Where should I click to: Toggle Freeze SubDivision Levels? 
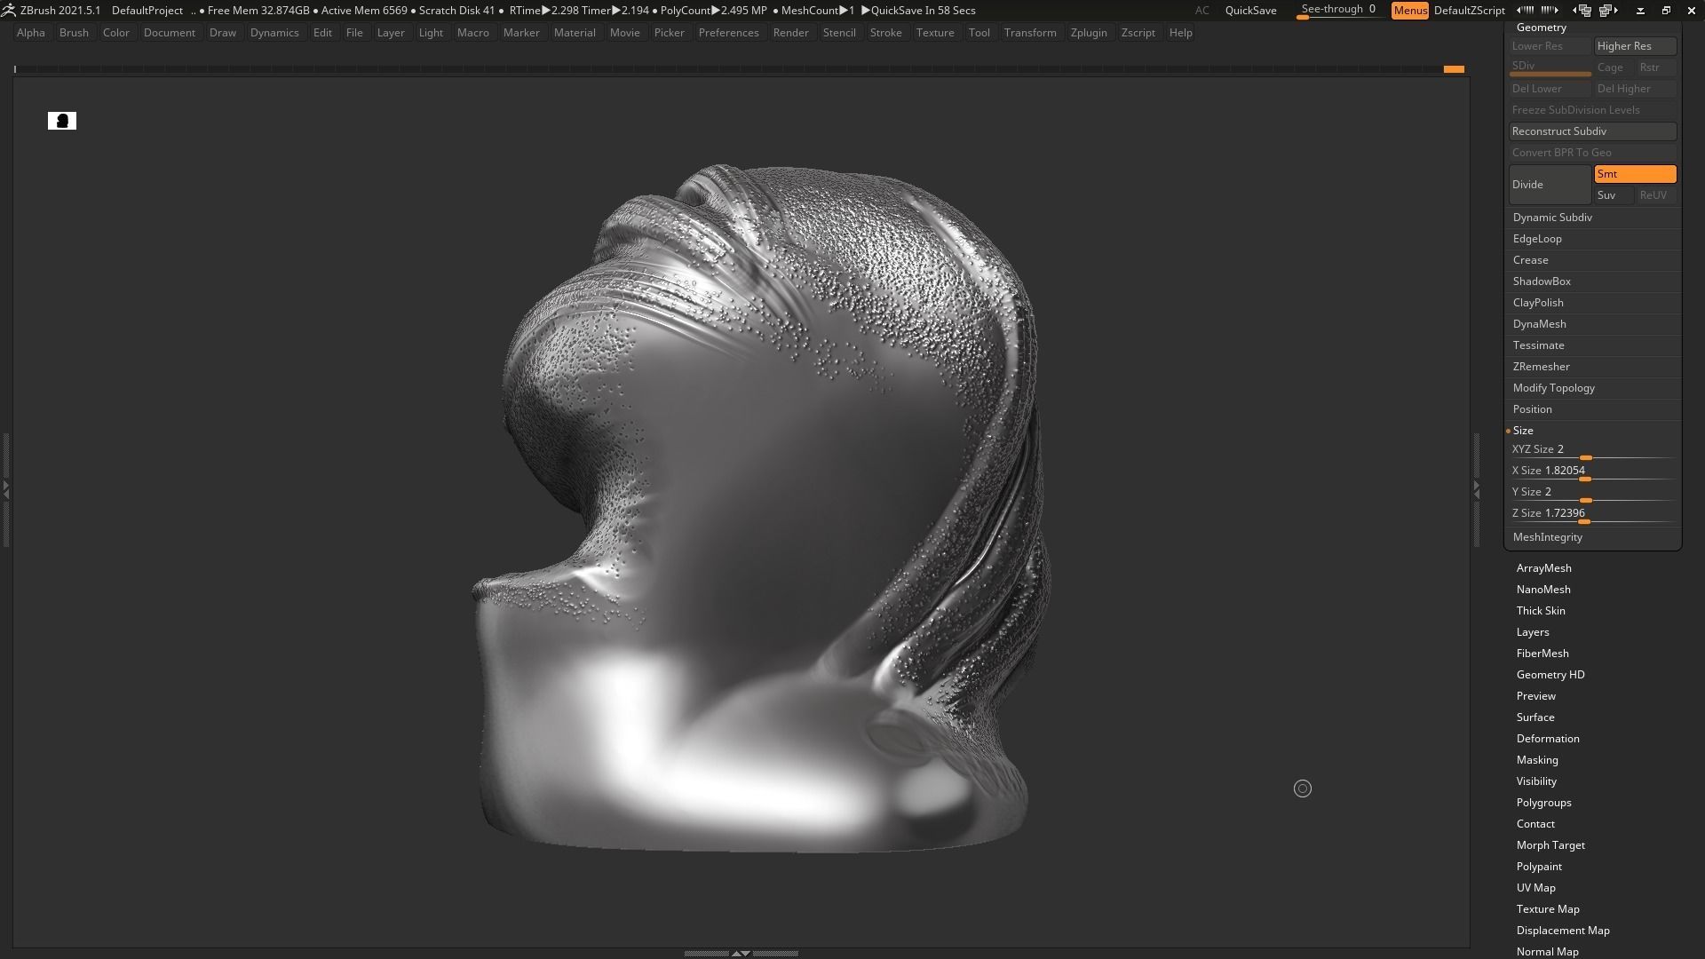1592,110
